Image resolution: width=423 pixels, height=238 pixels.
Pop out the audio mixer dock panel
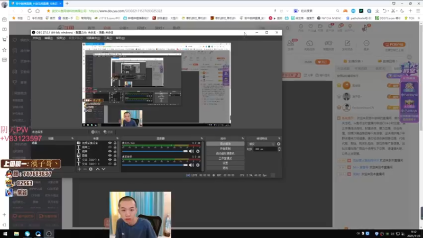coord(202,139)
